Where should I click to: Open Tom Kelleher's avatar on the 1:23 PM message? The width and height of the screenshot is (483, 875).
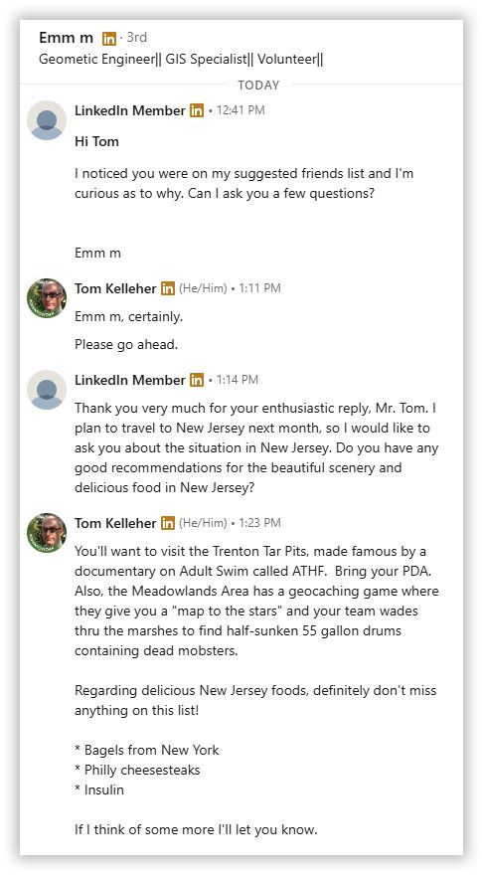pyautogui.click(x=47, y=533)
